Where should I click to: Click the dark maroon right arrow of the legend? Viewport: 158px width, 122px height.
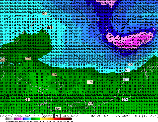click(72, 119)
